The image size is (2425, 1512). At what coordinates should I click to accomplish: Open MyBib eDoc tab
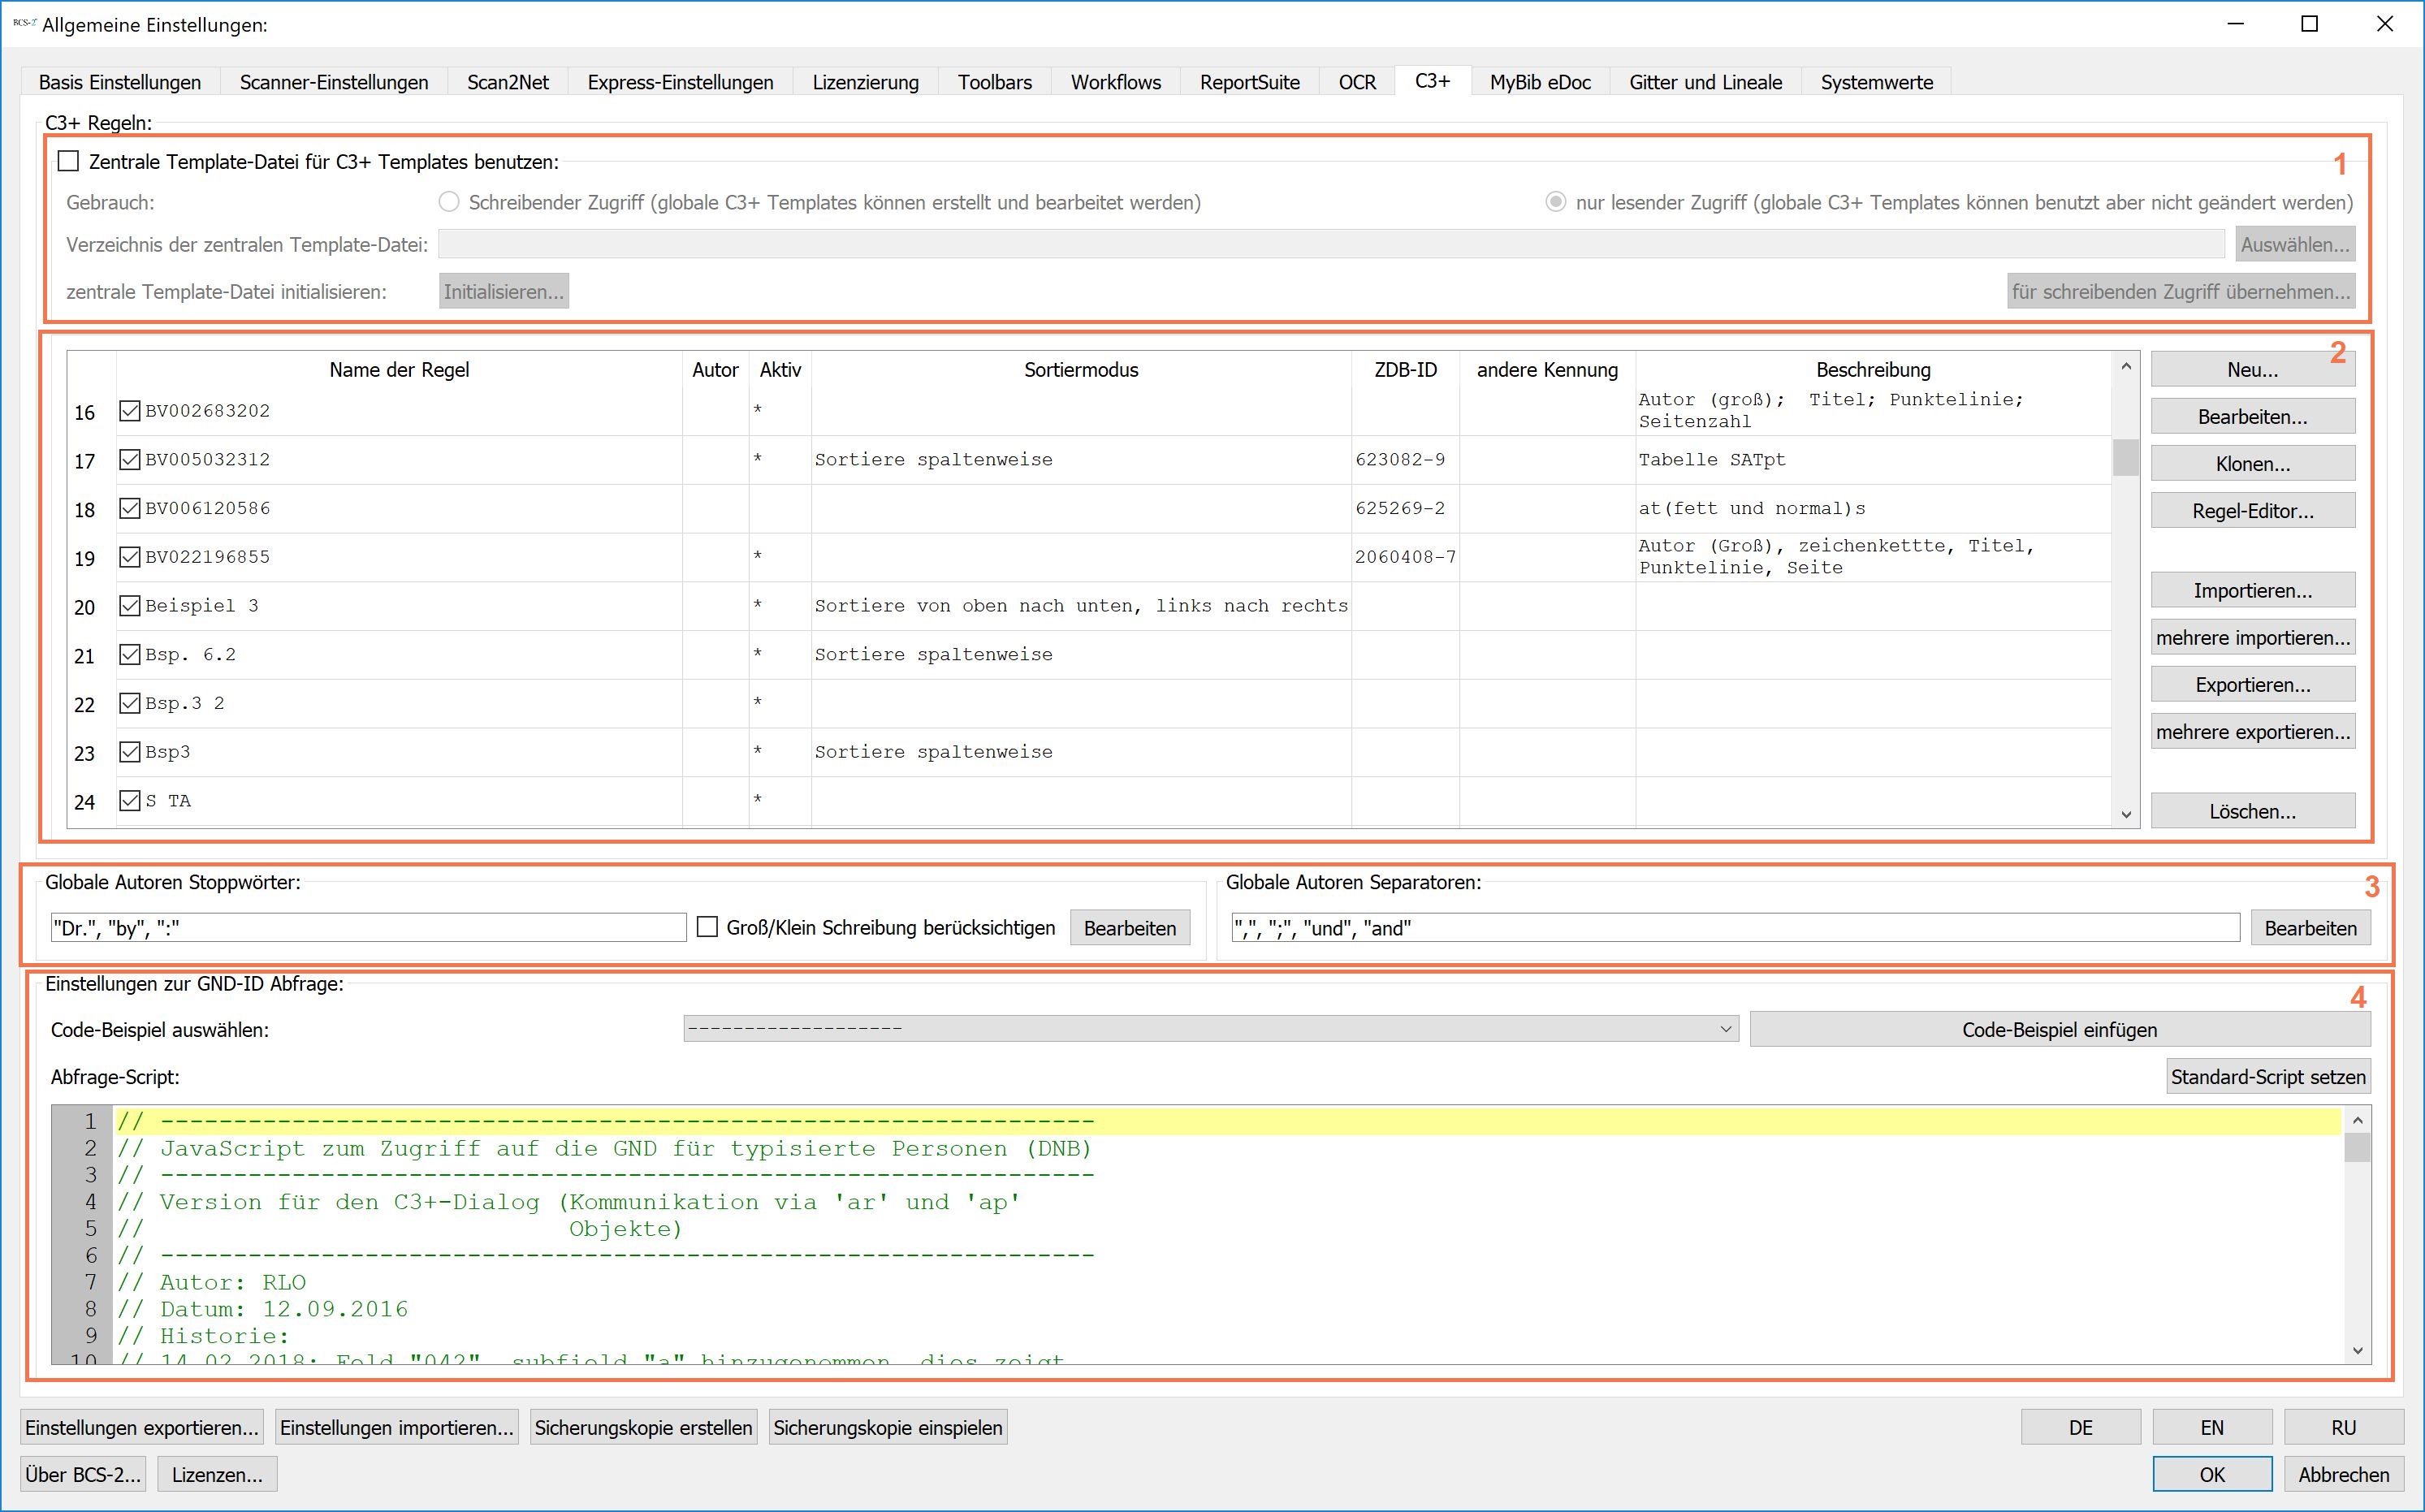(1540, 82)
